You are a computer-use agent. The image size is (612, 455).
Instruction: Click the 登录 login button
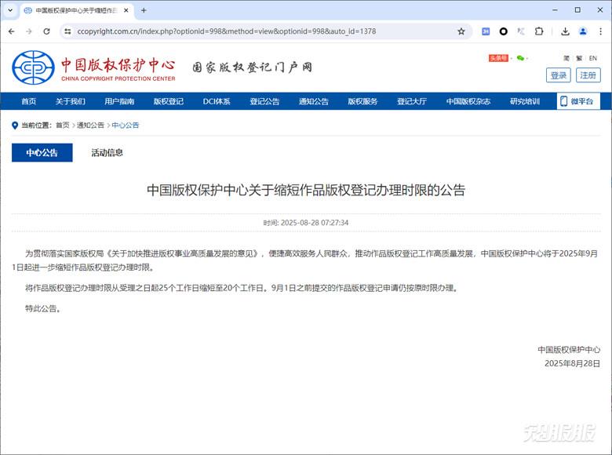coord(559,75)
